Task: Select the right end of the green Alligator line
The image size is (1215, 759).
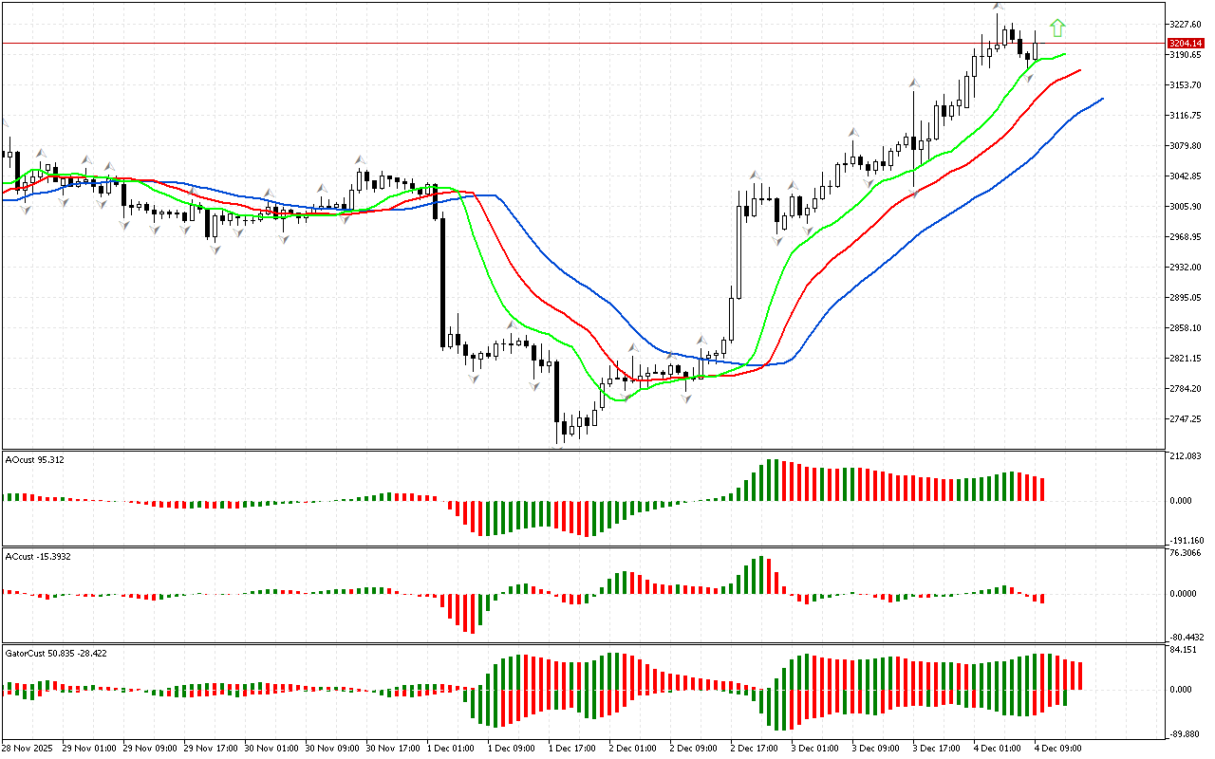Action: click(x=1064, y=54)
